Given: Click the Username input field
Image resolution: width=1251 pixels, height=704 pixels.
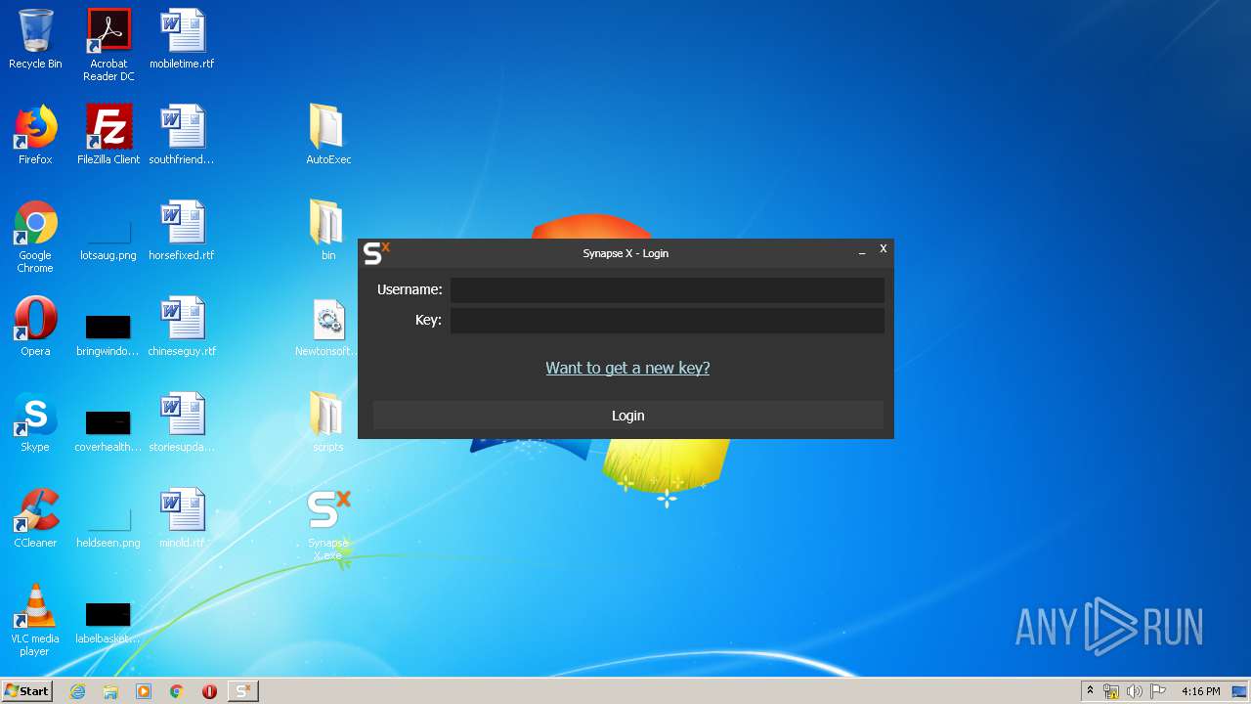Looking at the screenshot, I should [x=667, y=289].
